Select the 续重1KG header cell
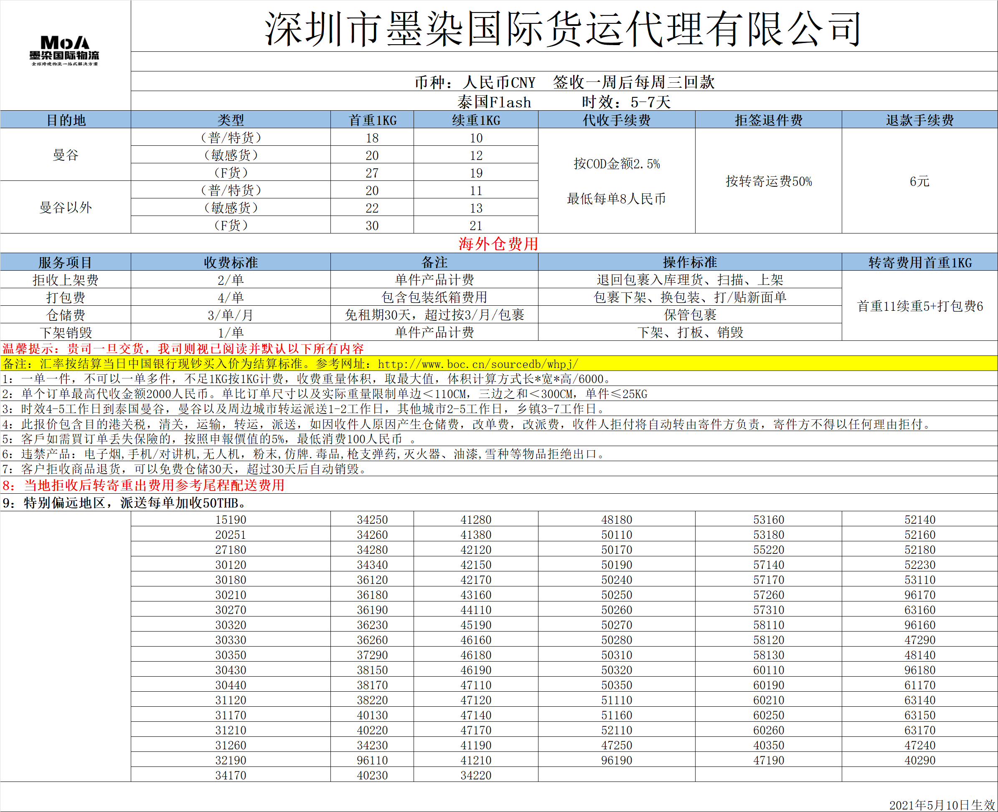 [476, 120]
